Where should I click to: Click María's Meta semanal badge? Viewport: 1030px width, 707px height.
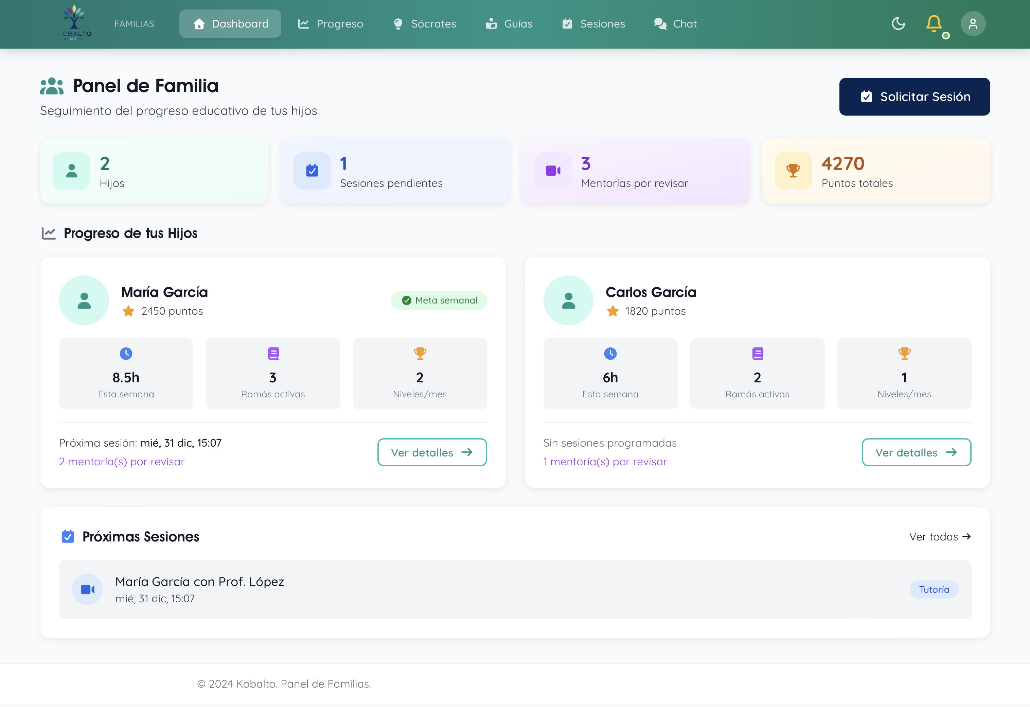[x=439, y=300]
